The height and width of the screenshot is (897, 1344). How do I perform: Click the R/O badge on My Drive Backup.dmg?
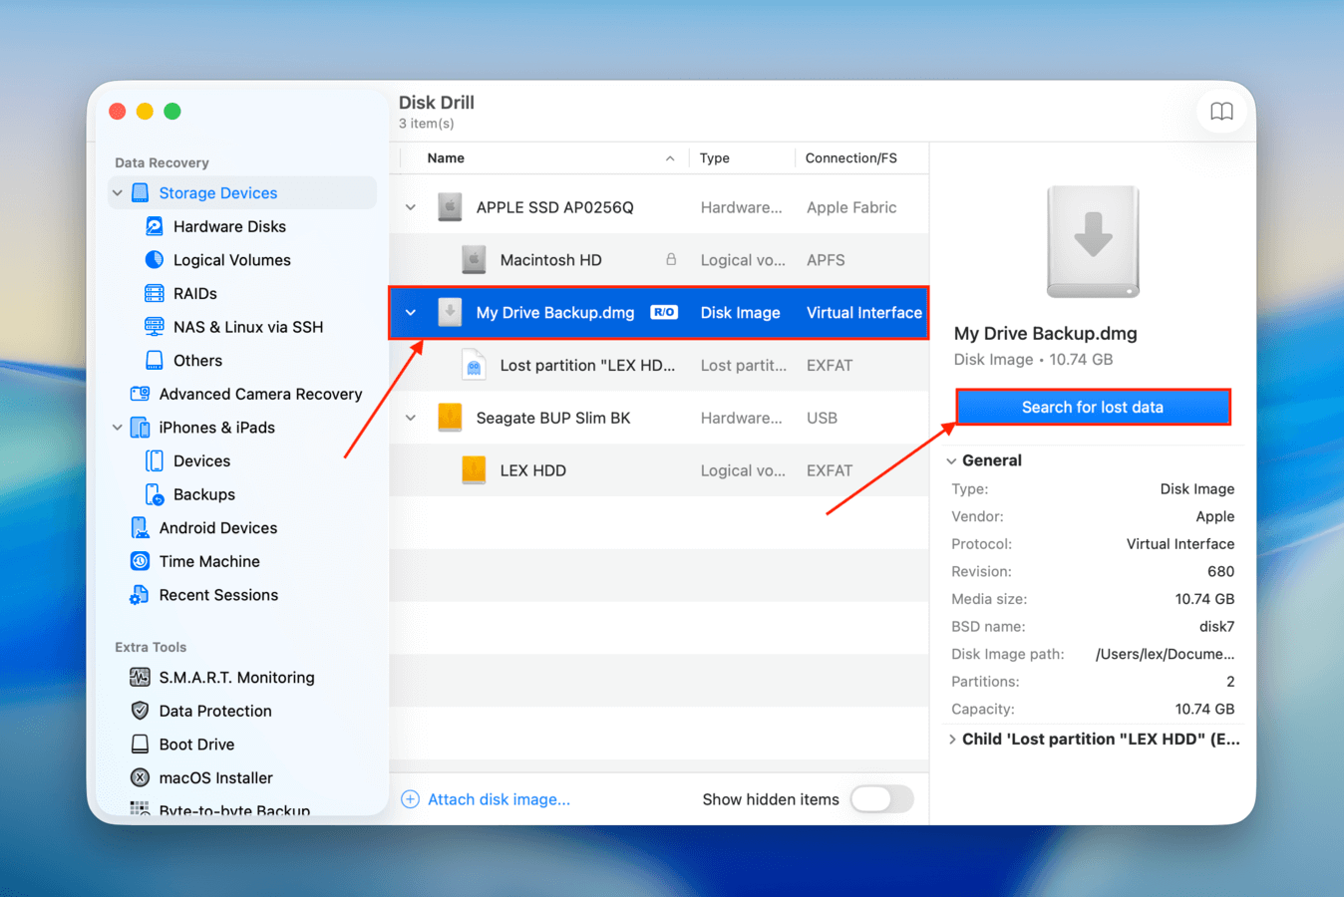click(x=664, y=312)
